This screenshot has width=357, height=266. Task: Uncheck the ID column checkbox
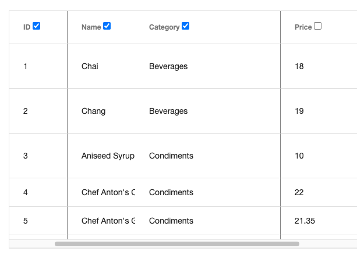pos(36,26)
